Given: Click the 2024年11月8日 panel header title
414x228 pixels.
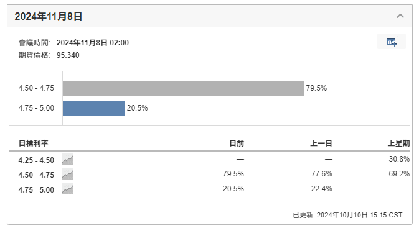Looking at the screenshot, I should [49, 16].
